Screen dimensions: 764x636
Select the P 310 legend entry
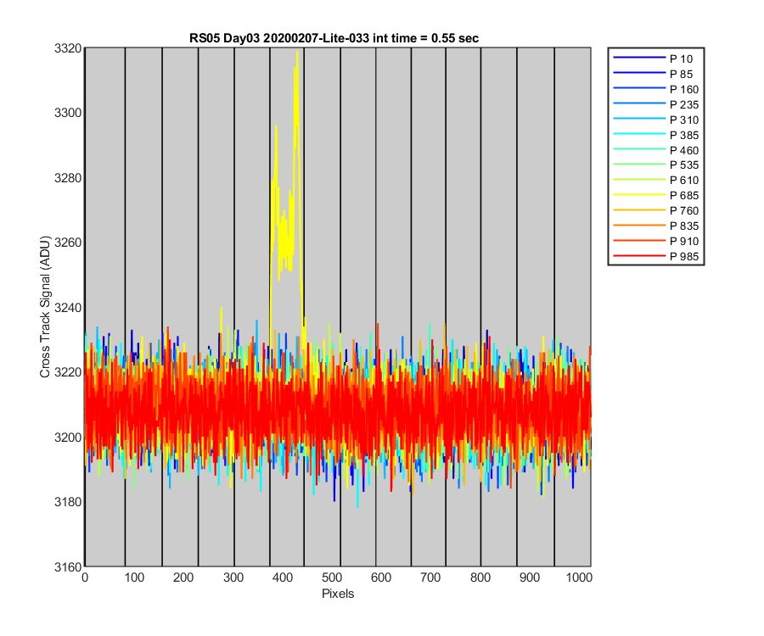(656, 120)
